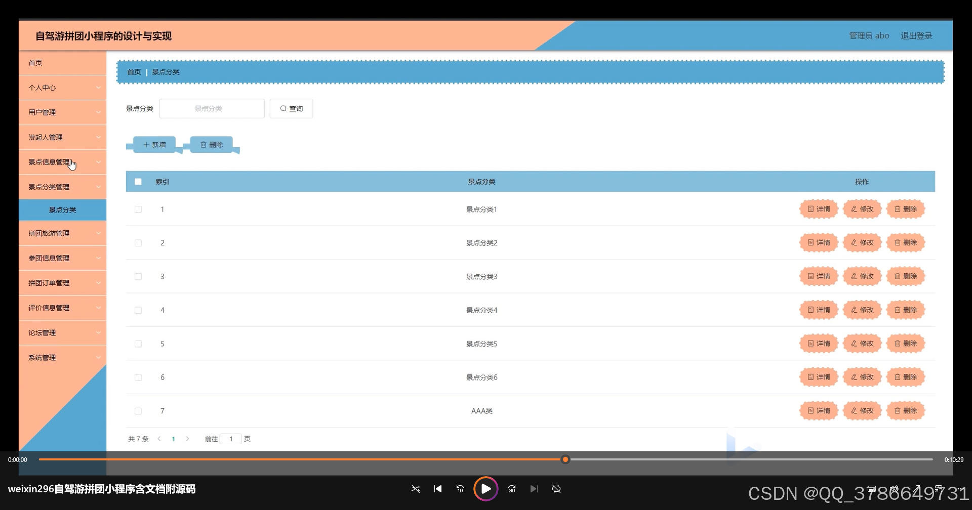Open 首页 in the sidebar
Viewport: 972px width, 510px height.
coord(63,63)
